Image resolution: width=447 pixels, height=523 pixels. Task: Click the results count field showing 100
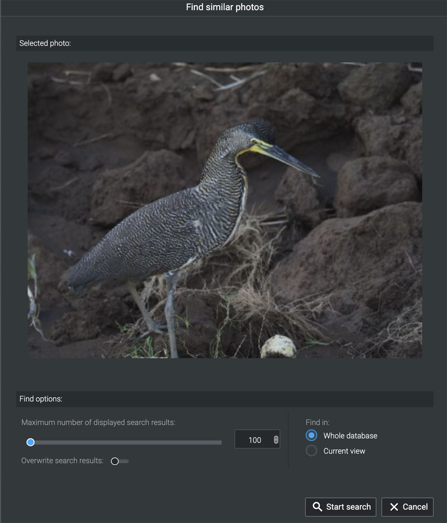(255, 440)
